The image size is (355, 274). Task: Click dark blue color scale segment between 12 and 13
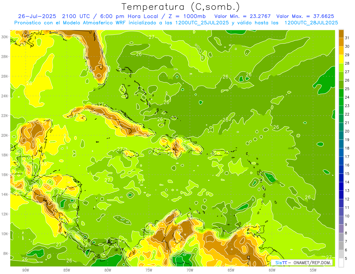341,195
